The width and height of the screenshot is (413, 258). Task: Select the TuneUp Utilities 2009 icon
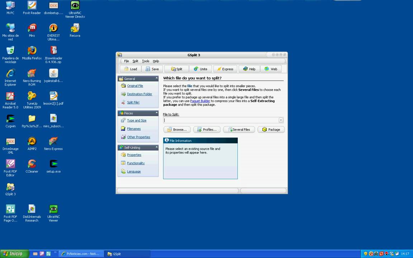(x=32, y=100)
